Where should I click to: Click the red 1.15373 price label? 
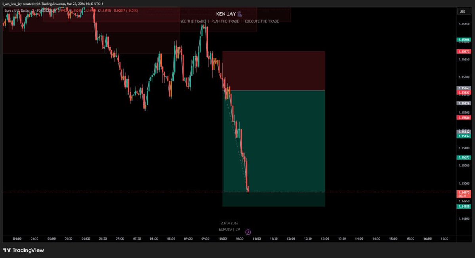464,51
